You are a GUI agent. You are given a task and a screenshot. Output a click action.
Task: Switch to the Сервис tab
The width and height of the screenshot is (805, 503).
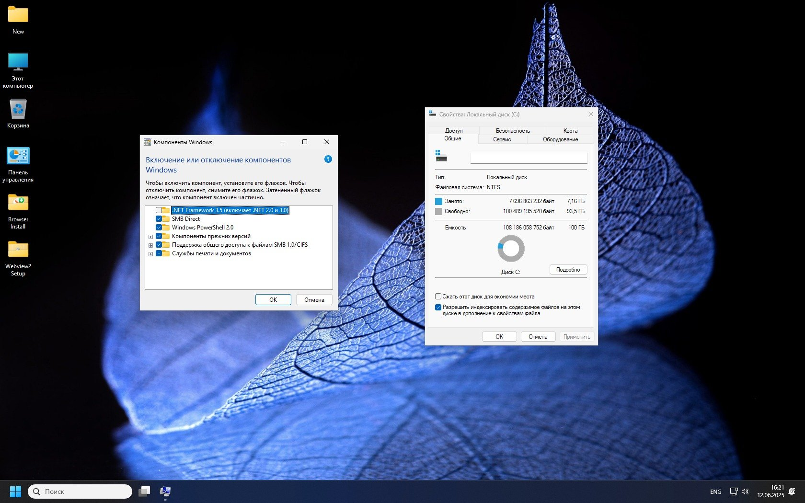click(502, 139)
